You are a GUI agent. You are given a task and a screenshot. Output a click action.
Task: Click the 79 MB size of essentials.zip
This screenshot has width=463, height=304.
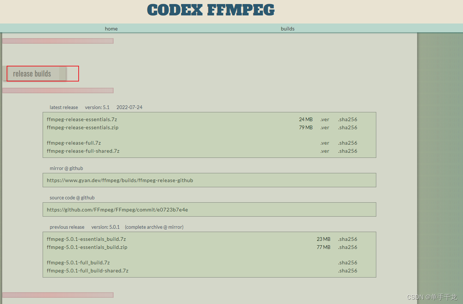tap(306, 127)
